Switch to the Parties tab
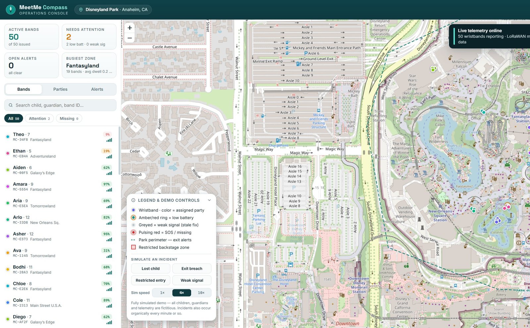This screenshot has width=530, height=328. [60, 89]
